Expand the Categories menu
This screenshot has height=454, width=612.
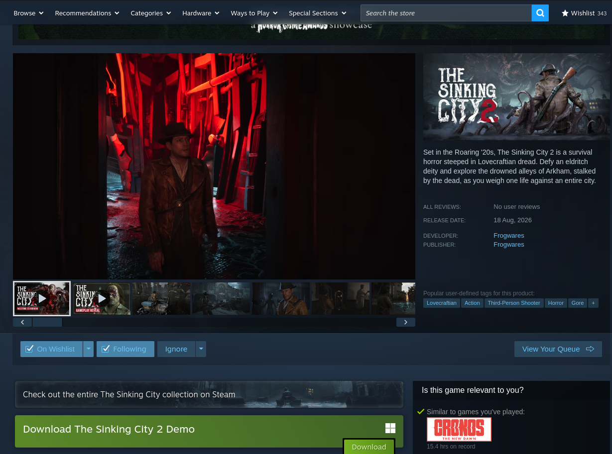(x=151, y=13)
